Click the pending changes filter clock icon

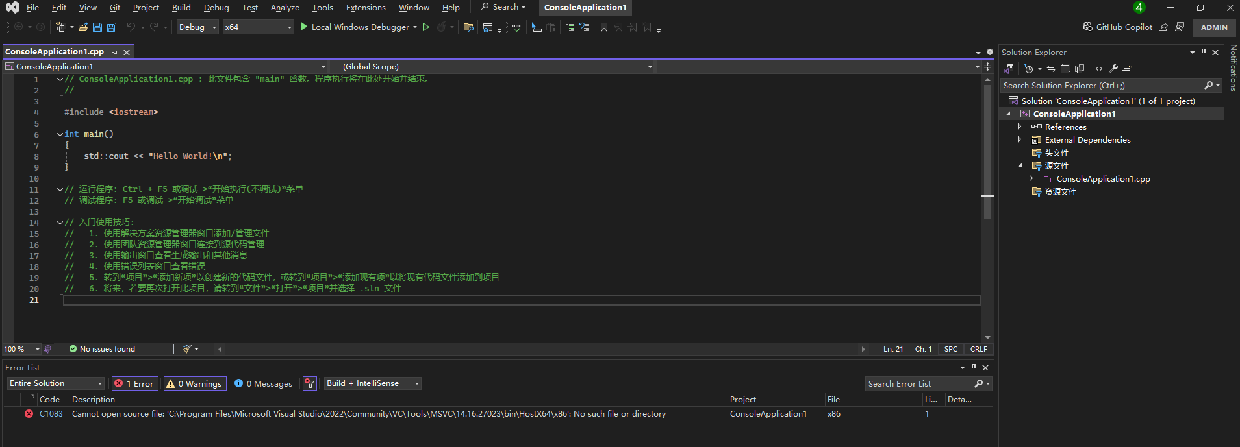[x=1028, y=69]
